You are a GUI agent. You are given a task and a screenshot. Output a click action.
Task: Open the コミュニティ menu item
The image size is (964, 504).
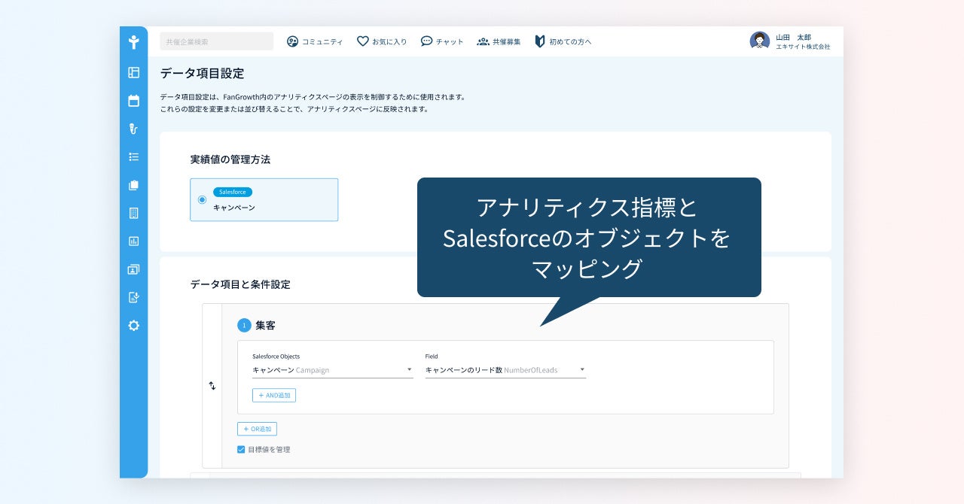pyautogui.click(x=315, y=41)
